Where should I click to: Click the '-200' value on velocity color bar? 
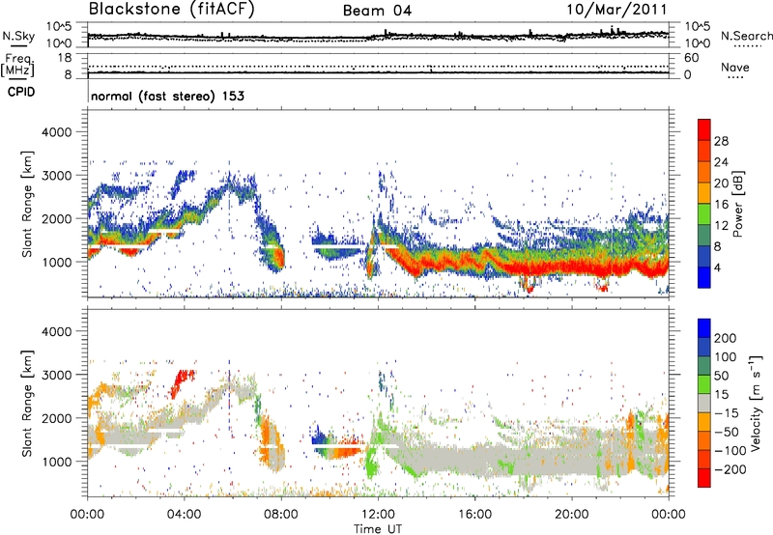click(x=730, y=469)
